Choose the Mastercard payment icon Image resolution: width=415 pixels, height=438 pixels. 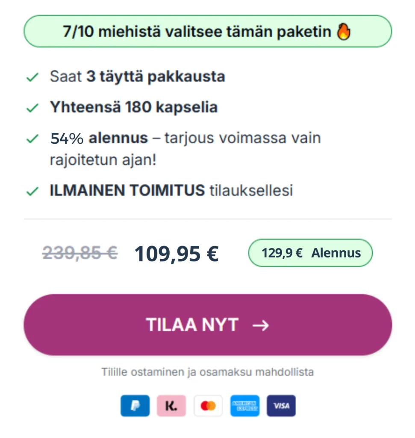point(208,405)
